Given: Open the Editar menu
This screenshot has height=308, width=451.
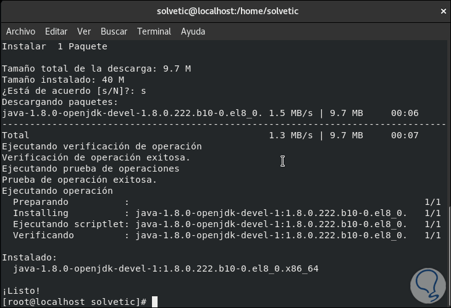Looking at the screenshot, I should point(56,31).
